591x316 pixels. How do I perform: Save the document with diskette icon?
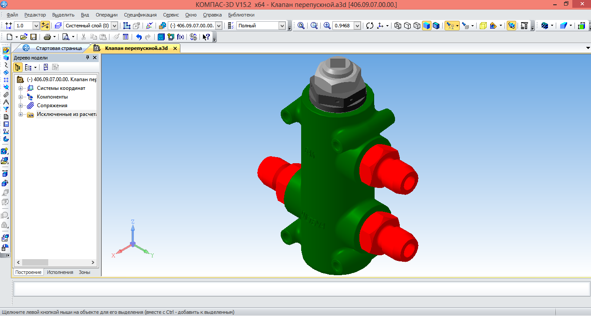coord(33,37)
